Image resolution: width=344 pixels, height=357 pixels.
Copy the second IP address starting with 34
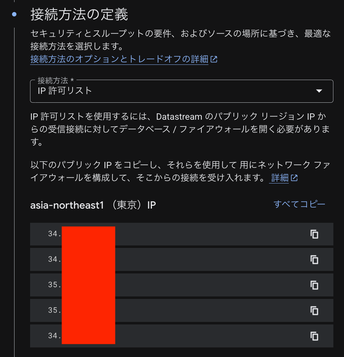(x=314, y=260)
